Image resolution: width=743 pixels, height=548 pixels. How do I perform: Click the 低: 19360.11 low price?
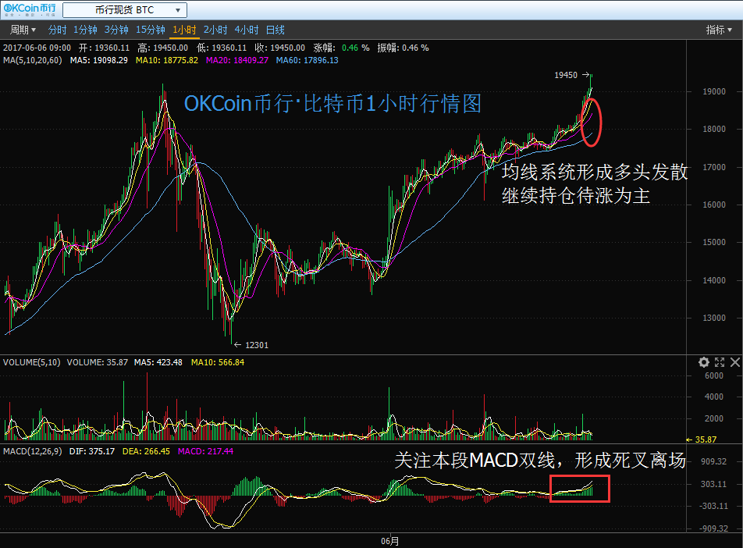click(222, 48)
